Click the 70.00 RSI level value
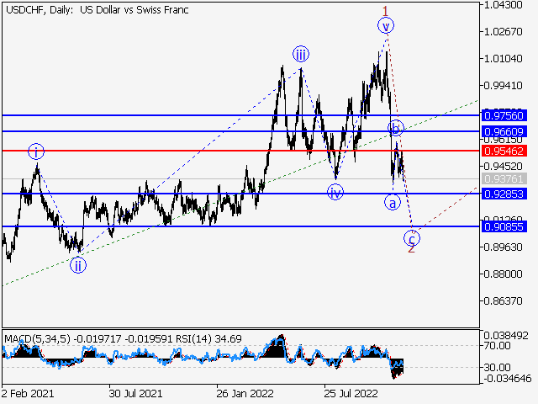 tap(497, 346)
